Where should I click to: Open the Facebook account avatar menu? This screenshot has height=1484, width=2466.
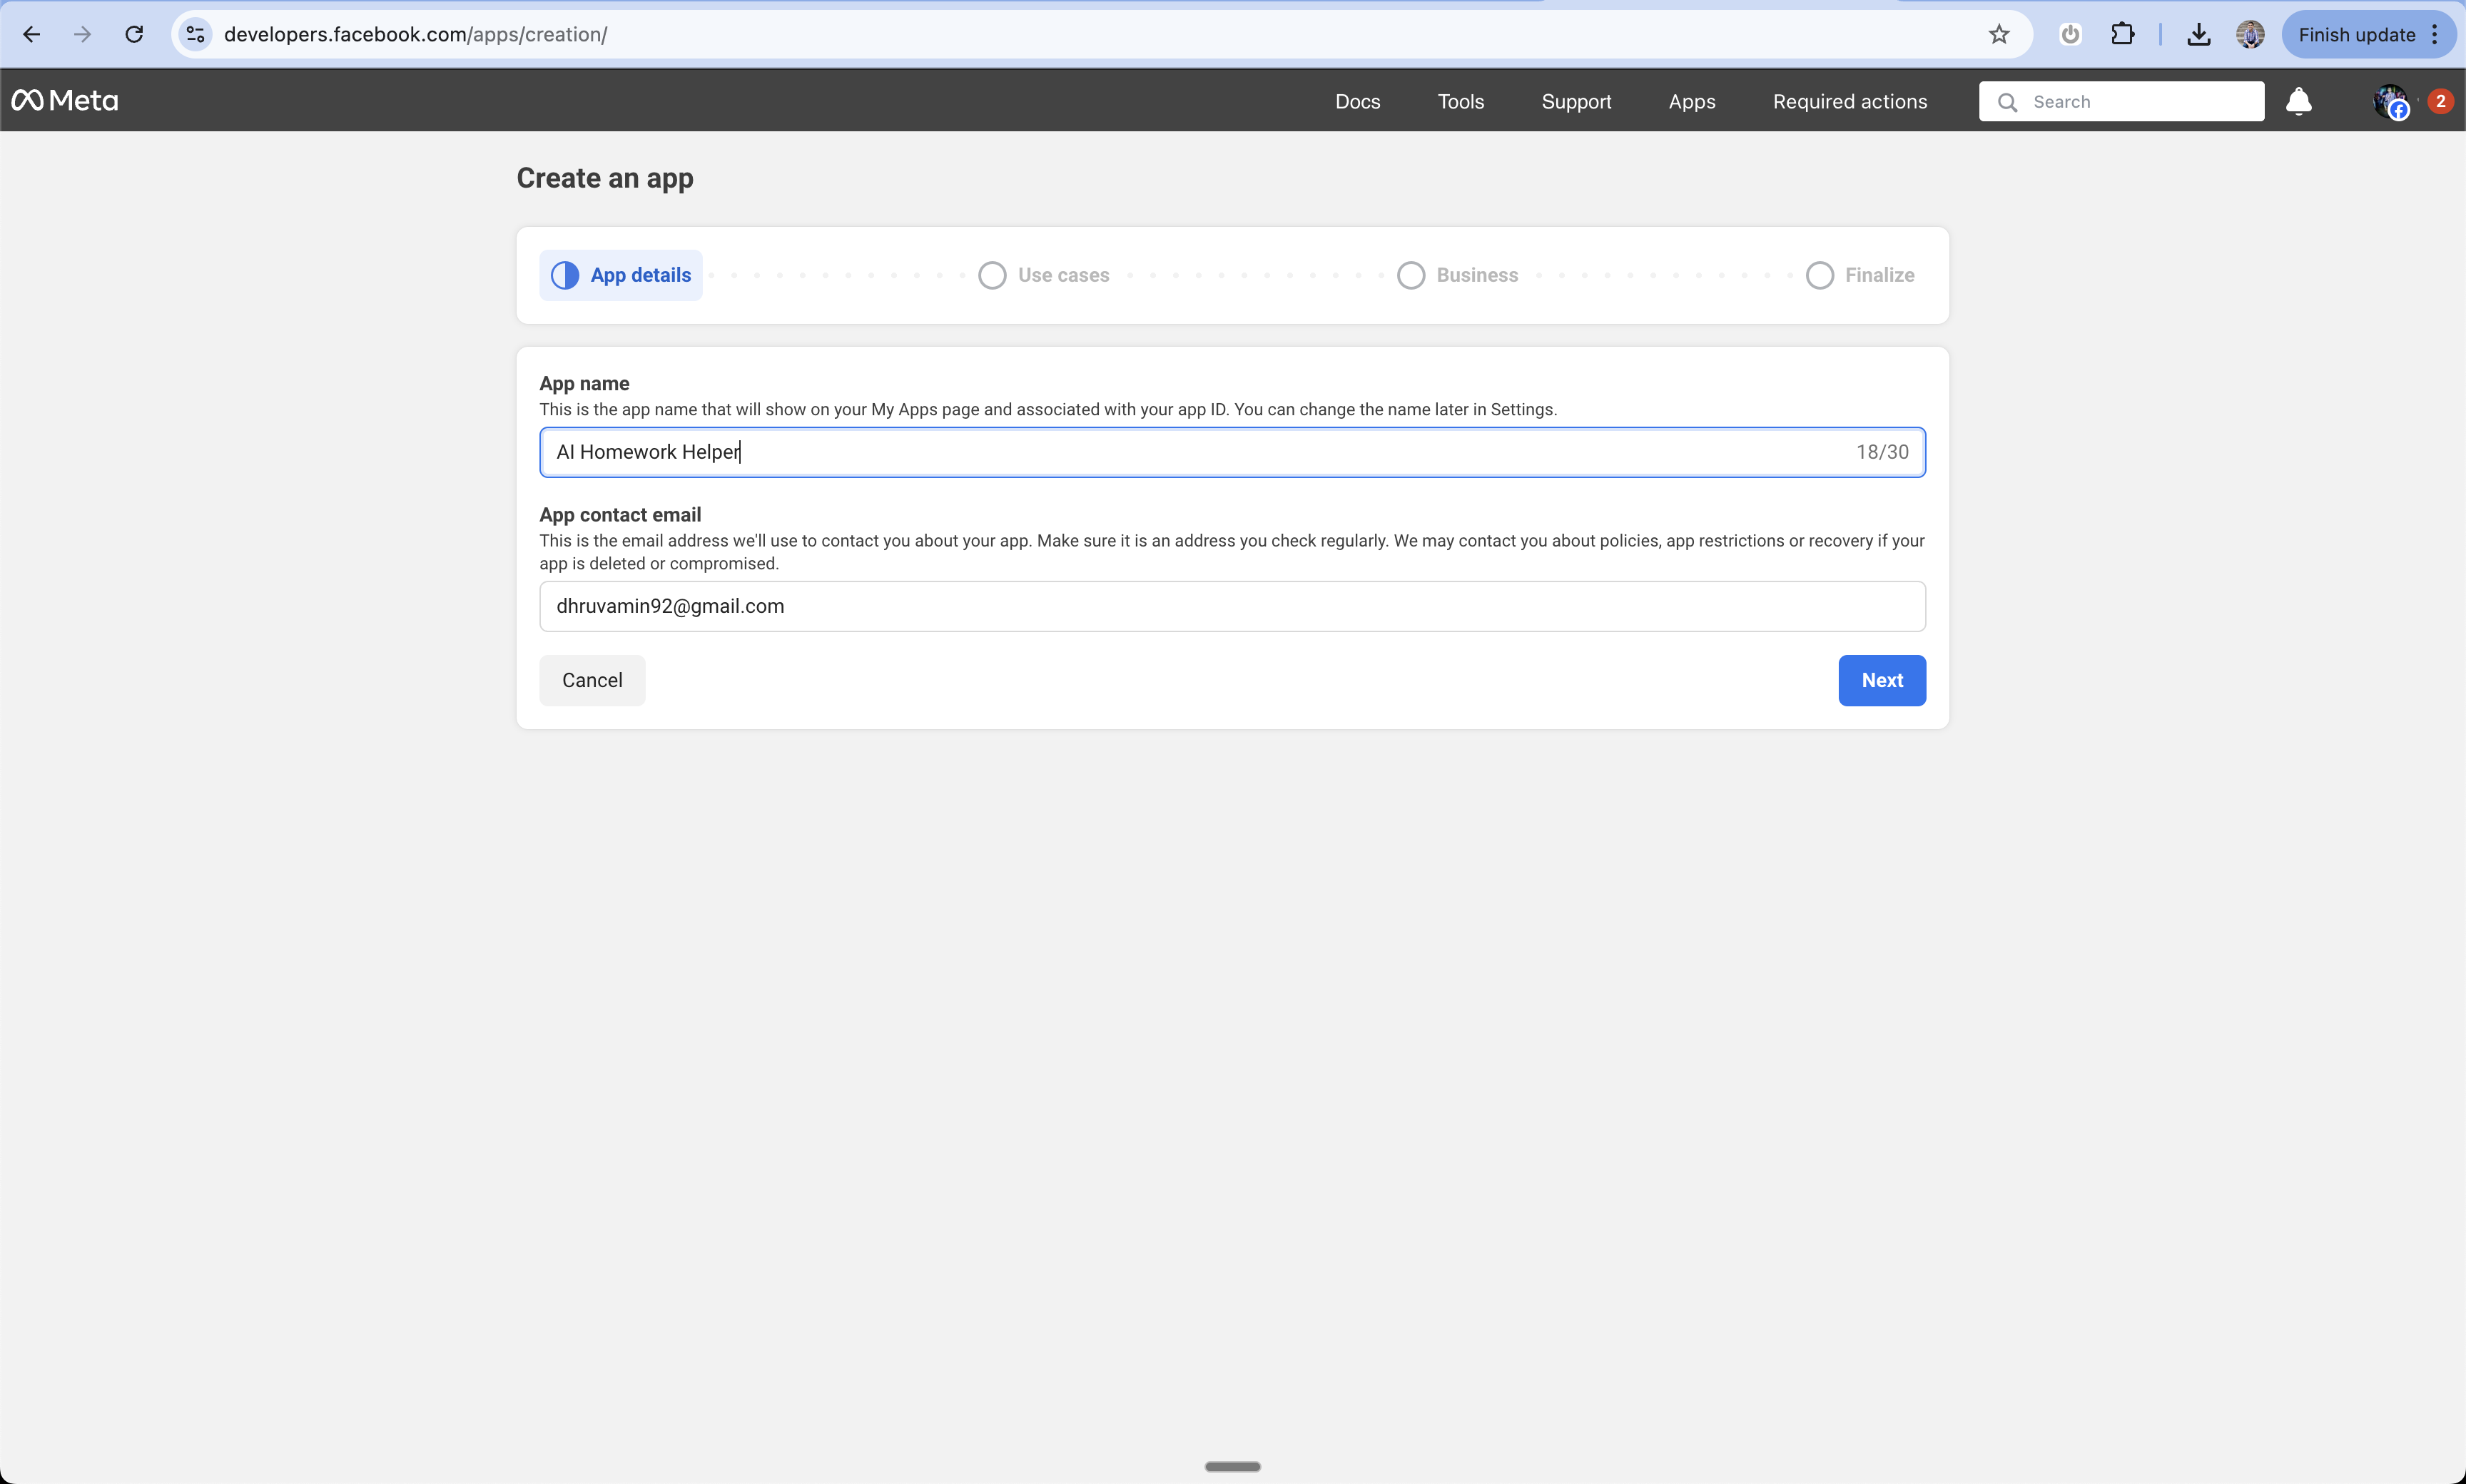(x=2391, y=101)
